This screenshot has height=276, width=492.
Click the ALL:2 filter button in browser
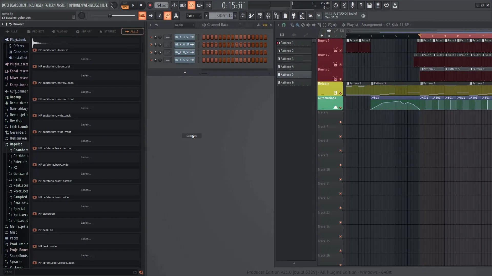[132, 31]
